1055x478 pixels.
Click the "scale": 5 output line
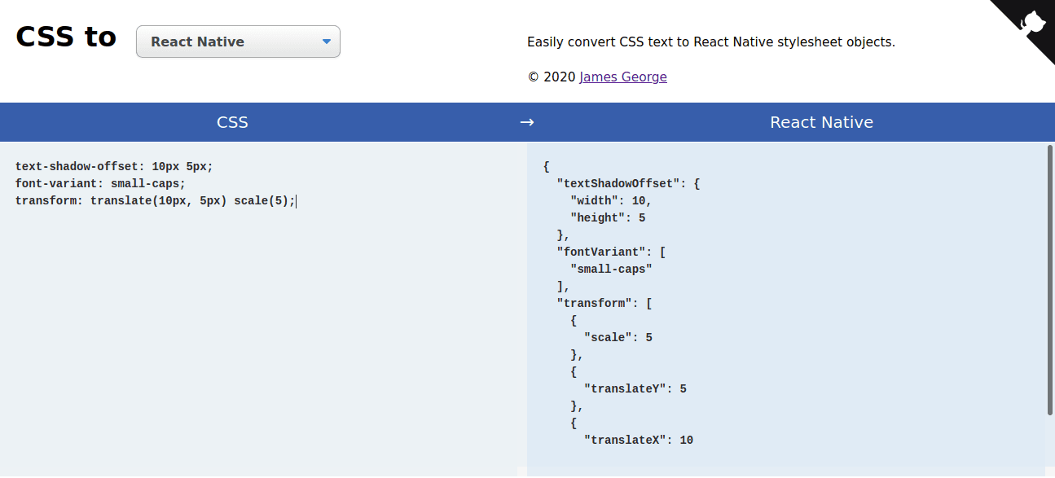tap(618, 338)
